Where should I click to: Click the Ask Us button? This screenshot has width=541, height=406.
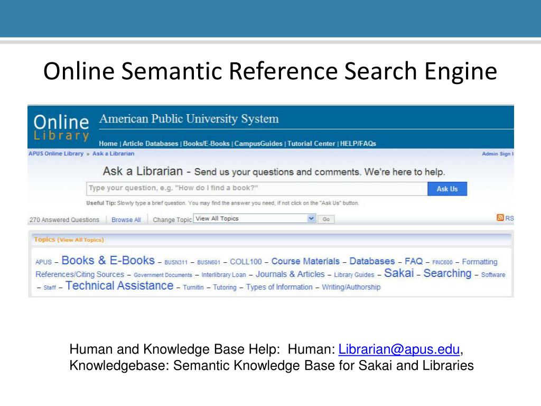(x=447, y=189)
